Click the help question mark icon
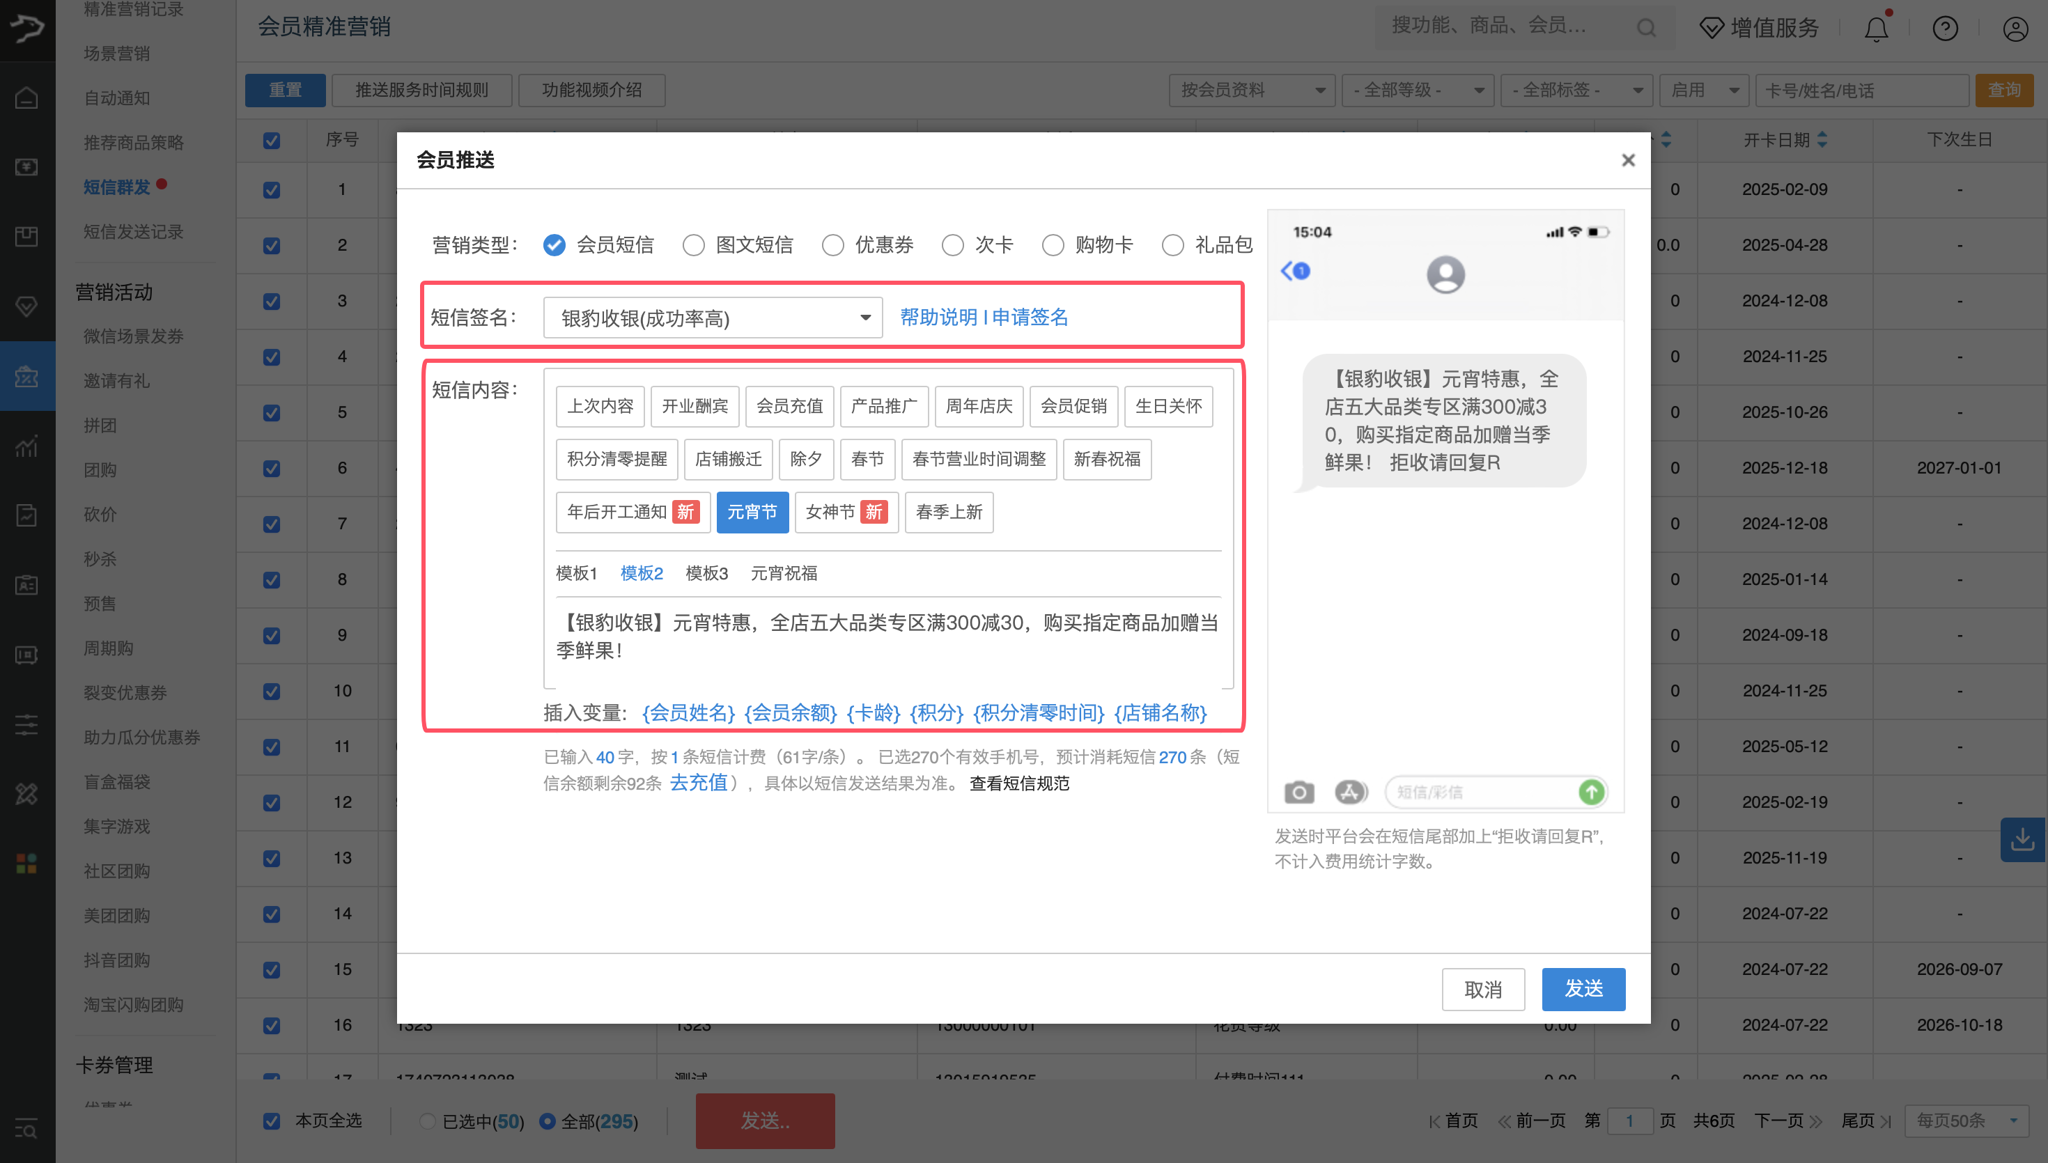Viewport: 2048px width, 1163px height. 1946,29
